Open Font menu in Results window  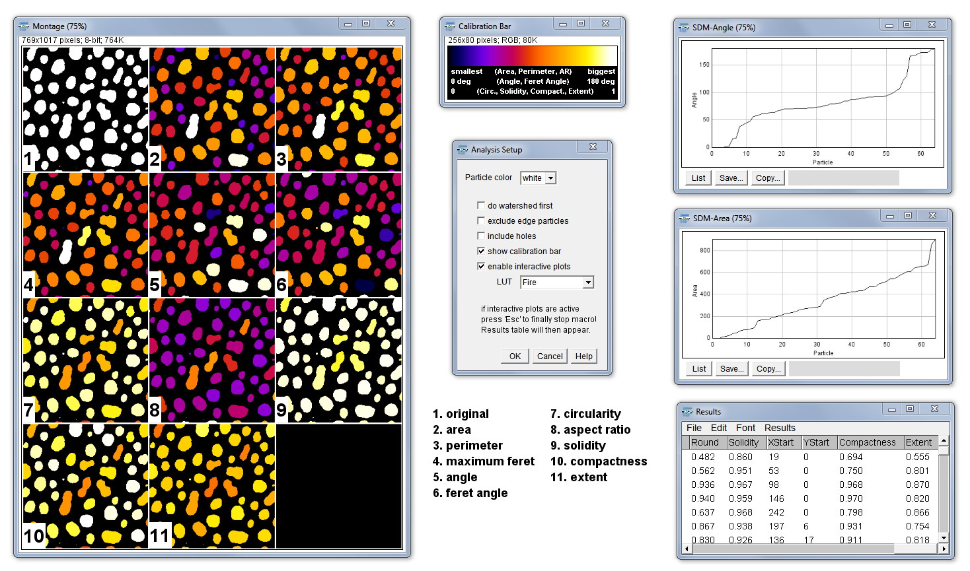pos(745,428)
